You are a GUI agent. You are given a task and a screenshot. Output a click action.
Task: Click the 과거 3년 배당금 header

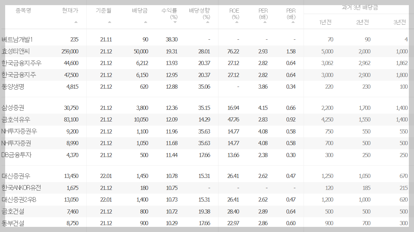[360, 8]
